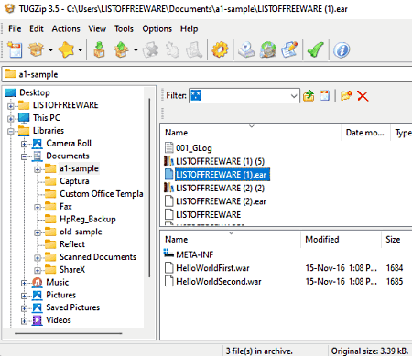Collapse the Documents tree node
The height and width of the screenshot is (356, 412).
tap(24, 156)
